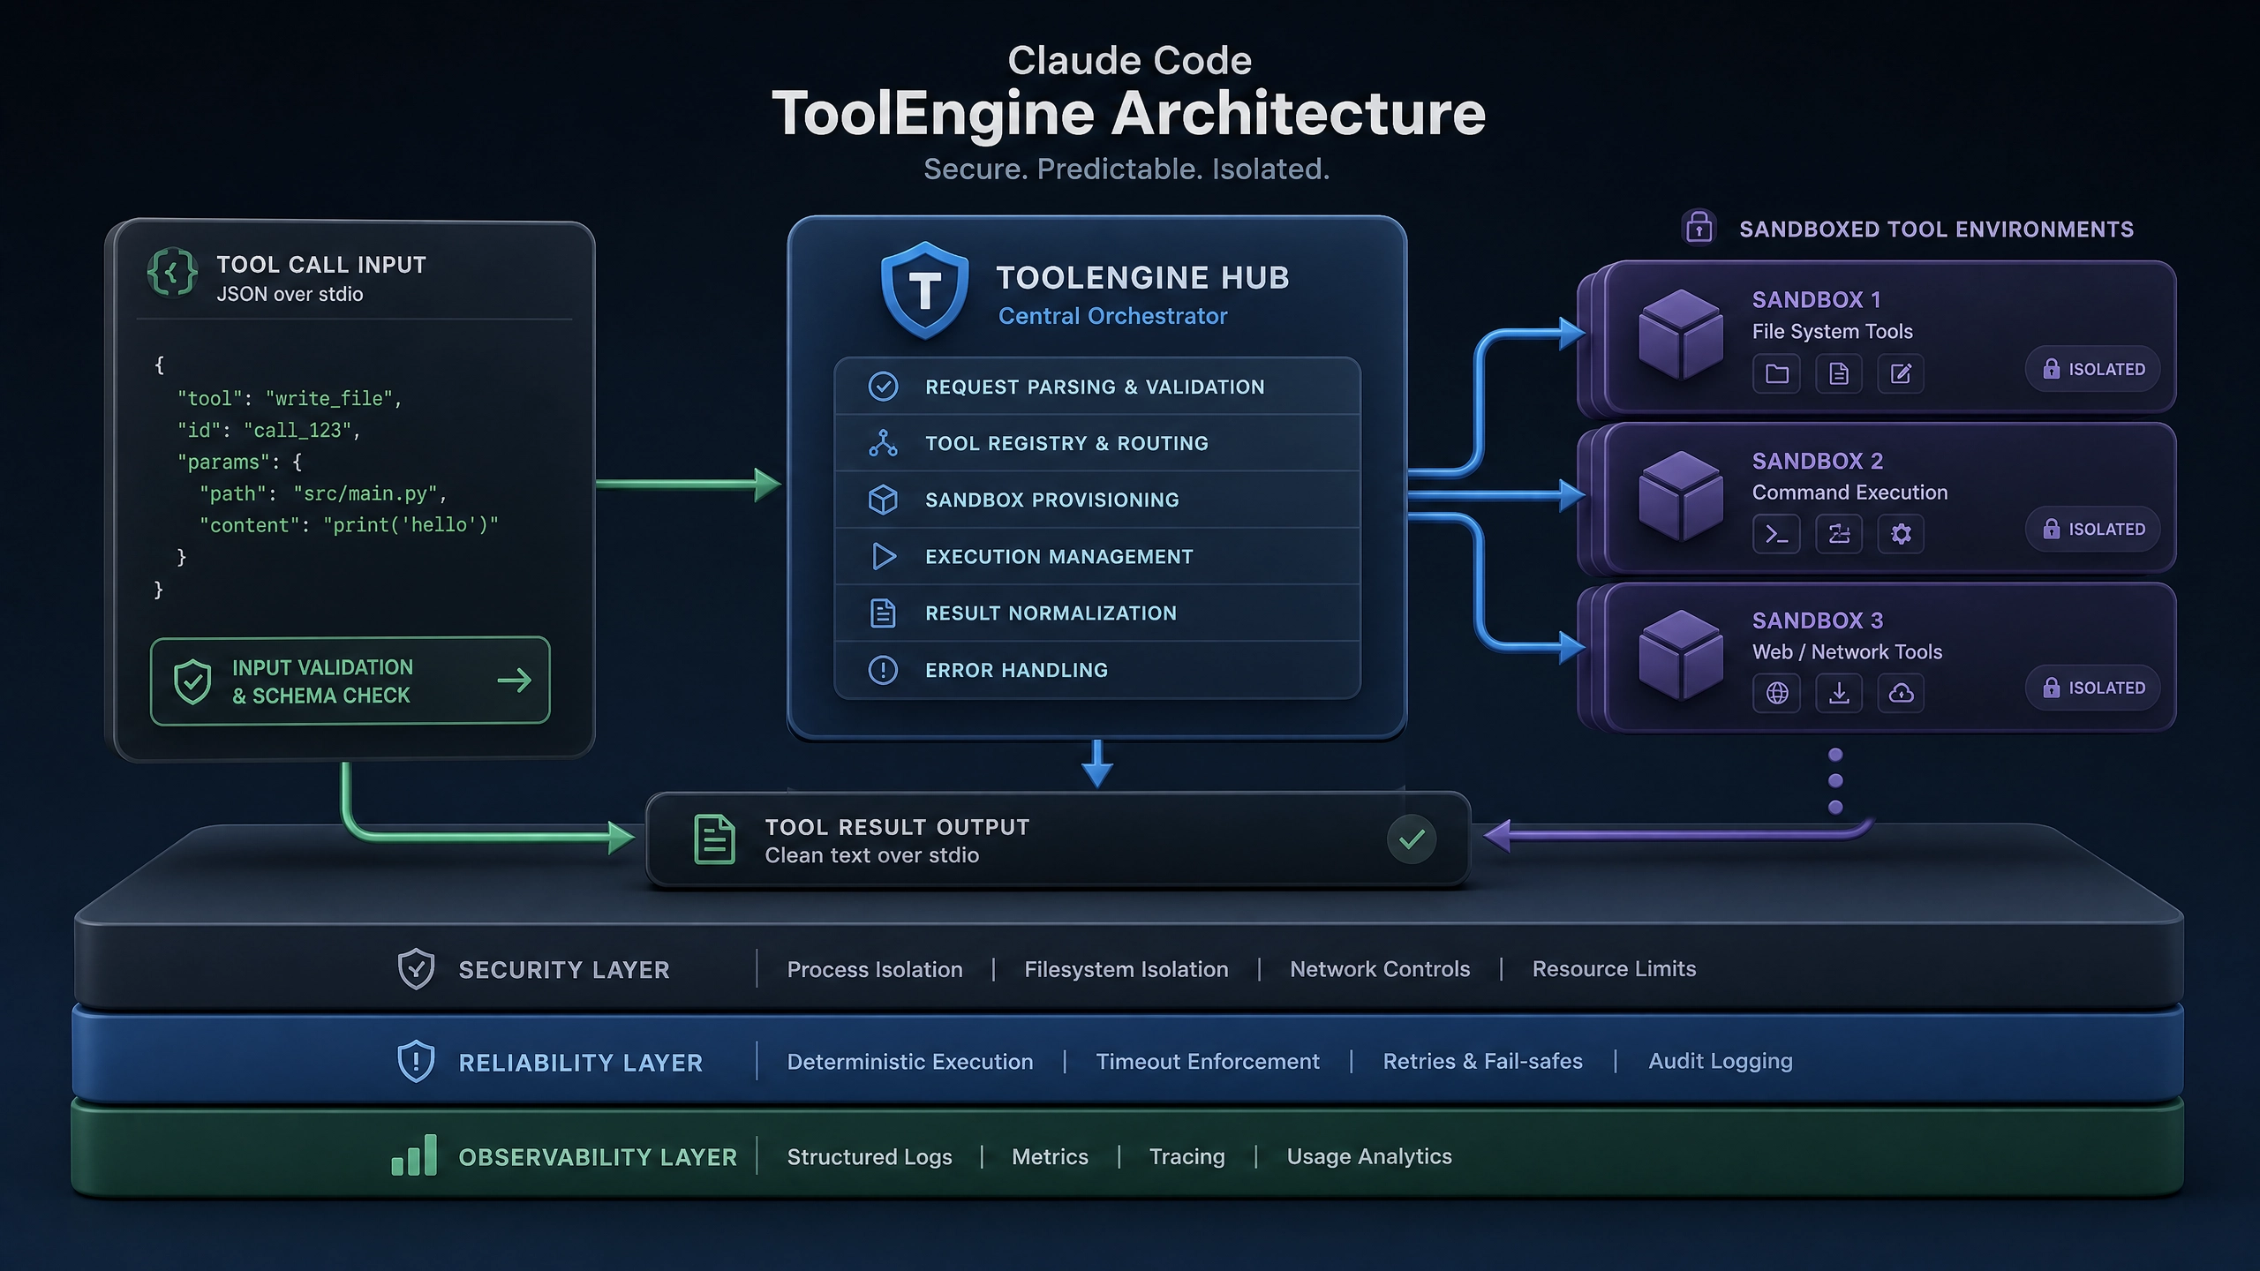Click the "call_123" id value
Screen dimensions: 2260x1271
pos(298,431)
